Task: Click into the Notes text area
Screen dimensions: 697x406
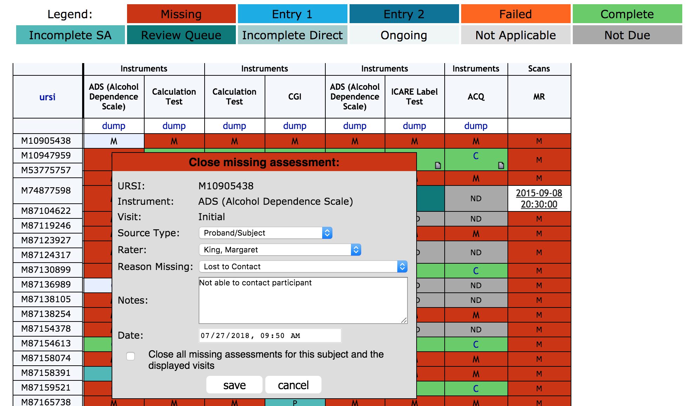Action: (303, 300)
